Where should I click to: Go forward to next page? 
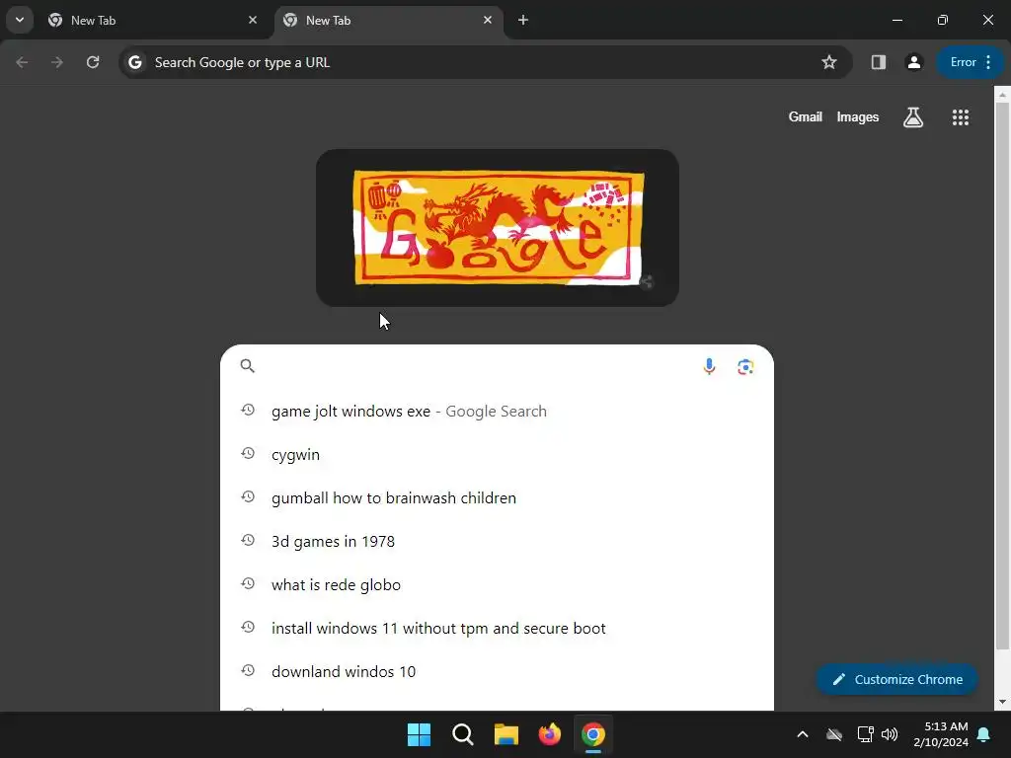pos(57,62)
